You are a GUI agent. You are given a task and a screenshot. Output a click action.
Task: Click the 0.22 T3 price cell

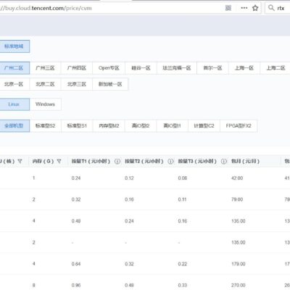click(183, 264)
